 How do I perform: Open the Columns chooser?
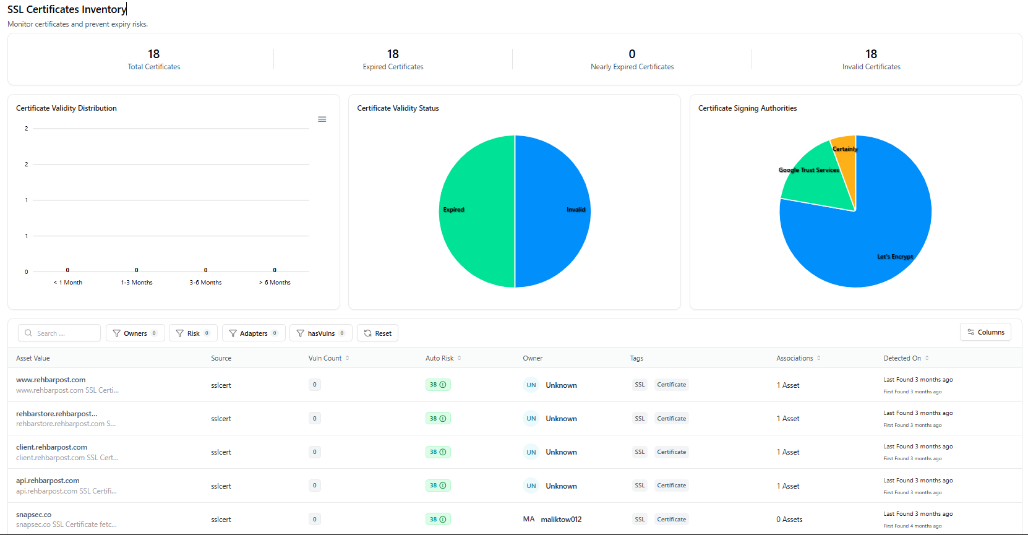(x=986, y=332)
